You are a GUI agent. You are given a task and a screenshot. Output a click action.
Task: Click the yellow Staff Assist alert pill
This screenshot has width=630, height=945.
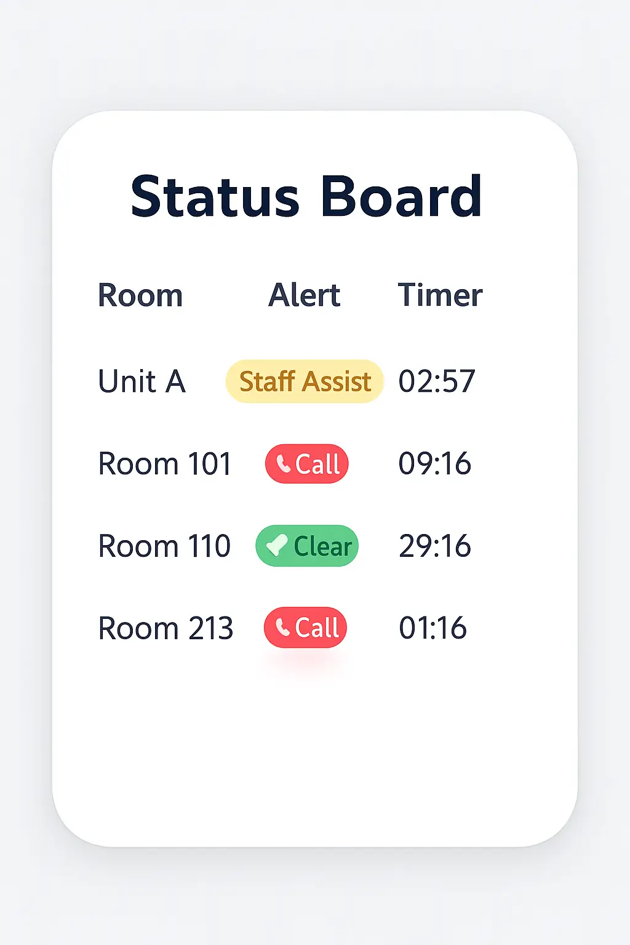(304, 381)
